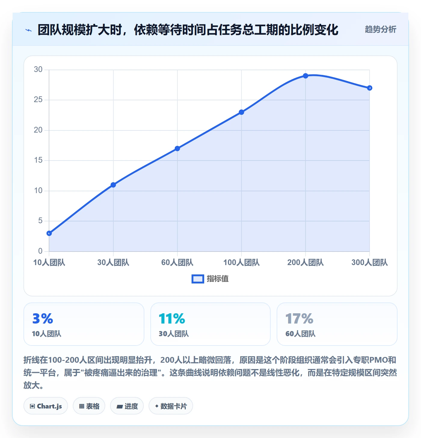Open the 3% stat card
This screenshot has height=438, width=421.
point(84,324)
